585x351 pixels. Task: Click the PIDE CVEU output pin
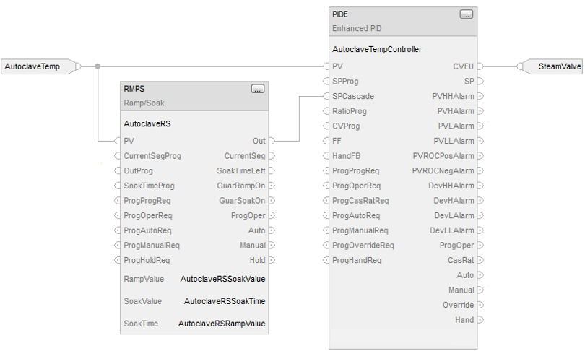(x=480, y=66)
